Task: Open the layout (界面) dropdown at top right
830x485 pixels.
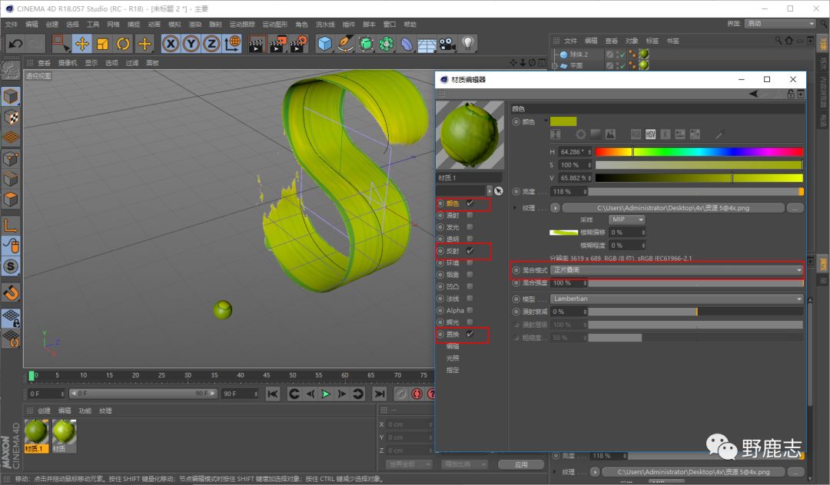Action: coord(780,24)
